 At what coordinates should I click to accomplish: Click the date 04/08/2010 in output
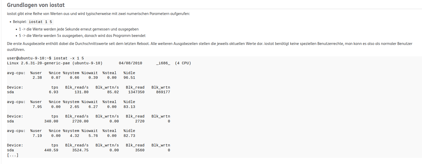click(x=131, y=63)
